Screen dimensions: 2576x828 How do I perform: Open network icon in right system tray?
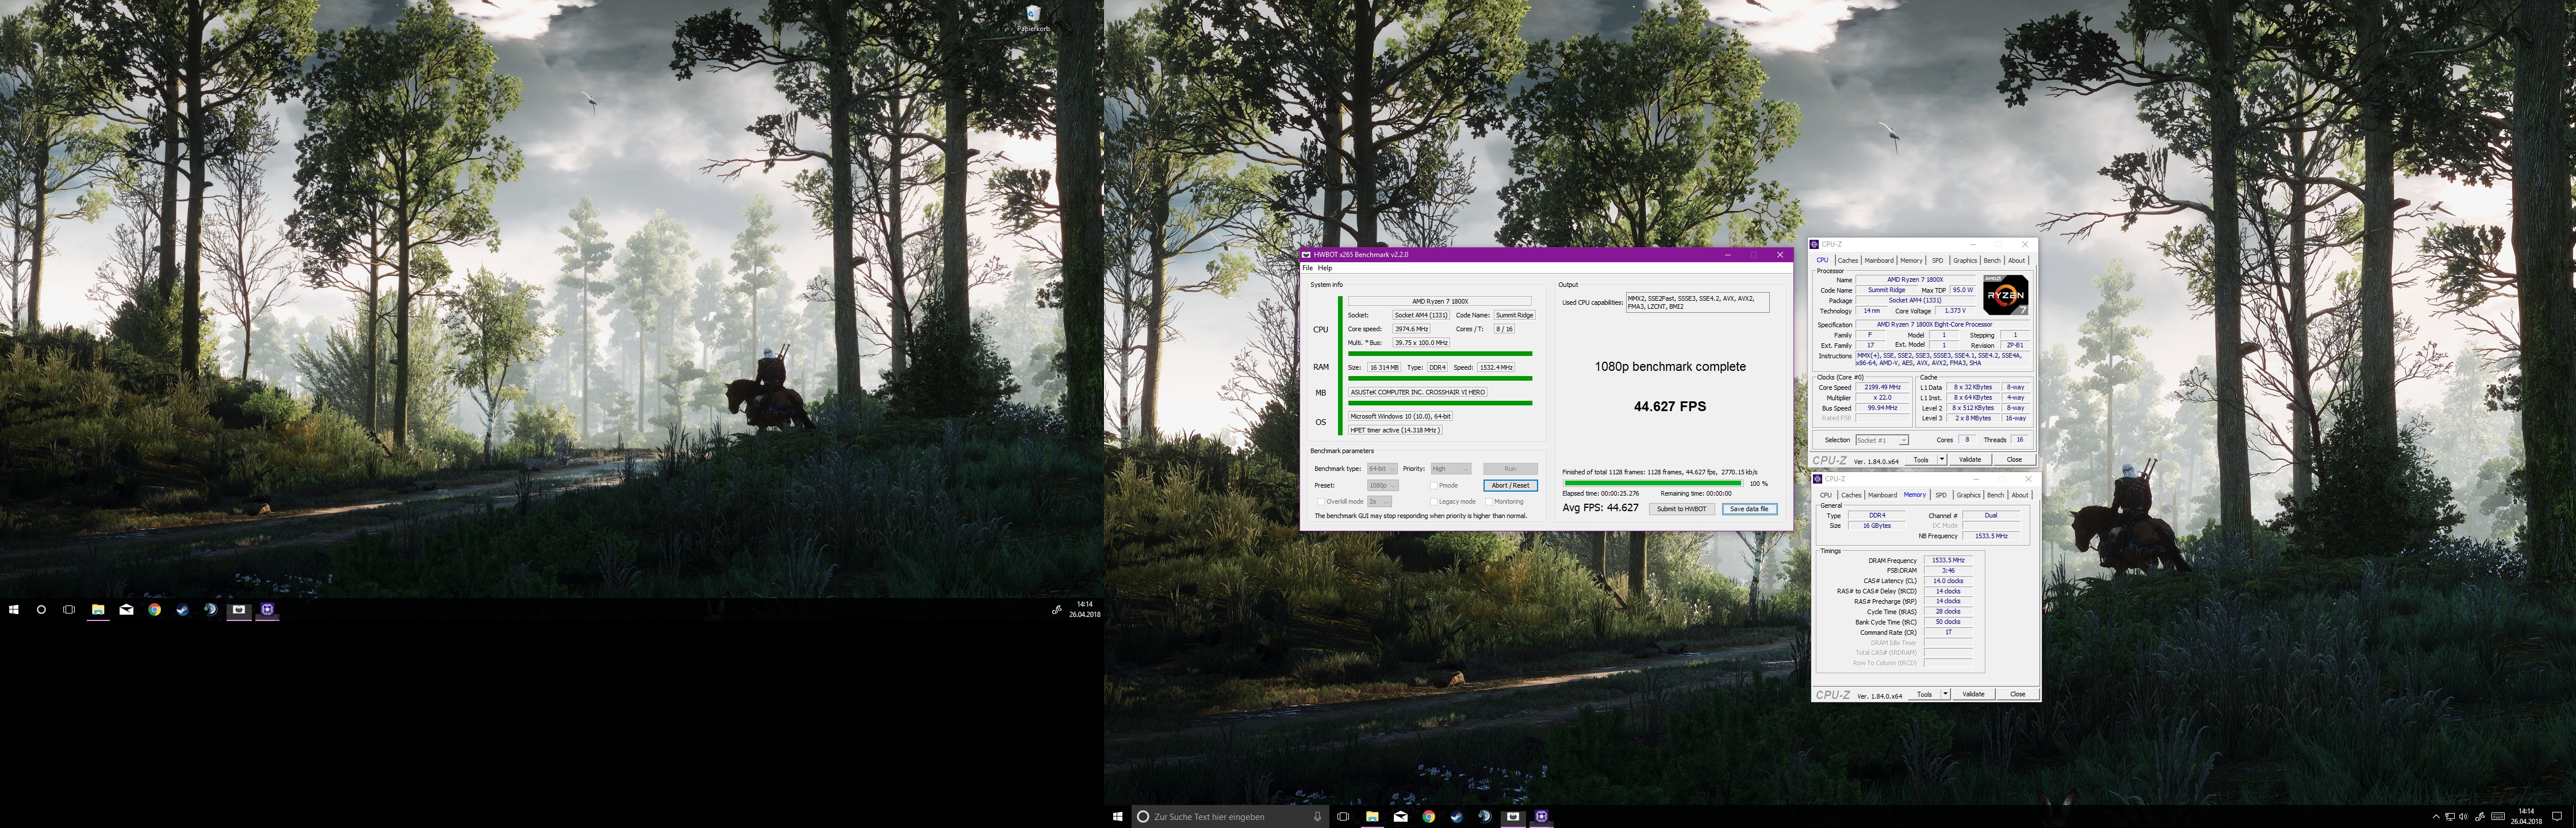tap(2449, 816)
